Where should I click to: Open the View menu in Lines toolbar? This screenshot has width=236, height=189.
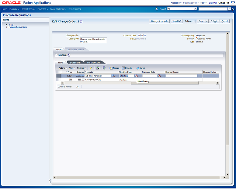tap(72, 68)
